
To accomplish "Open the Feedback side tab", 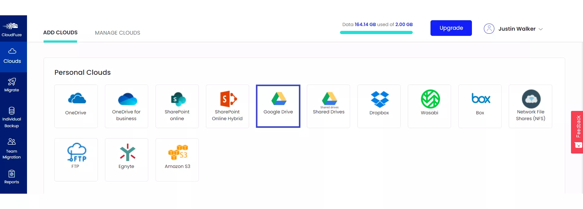I will click(x=577, y=132).
